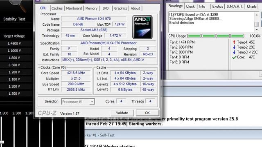Open the Graphics tab in CPU-Z
Viewport: 262px width, 147px height.
(121, 8)
